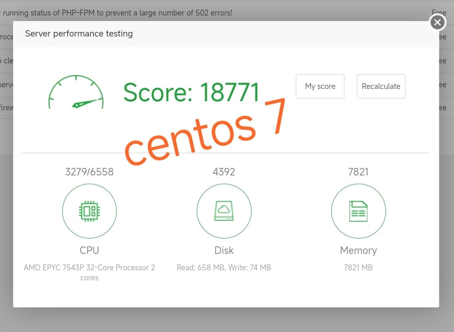Click the Memory card icon
Viewport: 454px width, 332px height.
[x=359, y=211]
